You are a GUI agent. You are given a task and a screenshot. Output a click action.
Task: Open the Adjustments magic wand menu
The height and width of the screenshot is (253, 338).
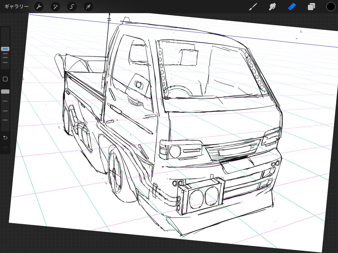[55, 6]
